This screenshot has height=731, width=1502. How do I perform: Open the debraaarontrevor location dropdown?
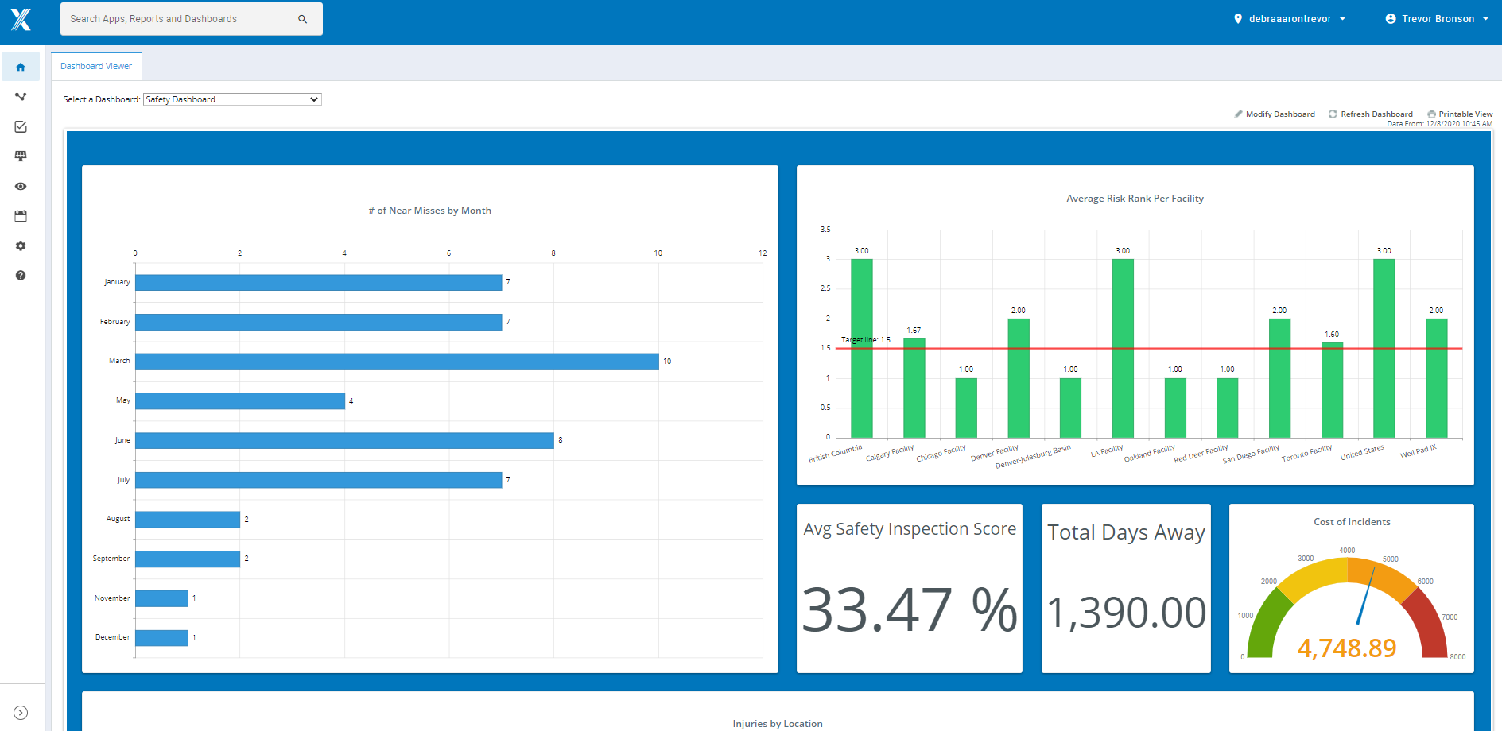click(1290, 18)
